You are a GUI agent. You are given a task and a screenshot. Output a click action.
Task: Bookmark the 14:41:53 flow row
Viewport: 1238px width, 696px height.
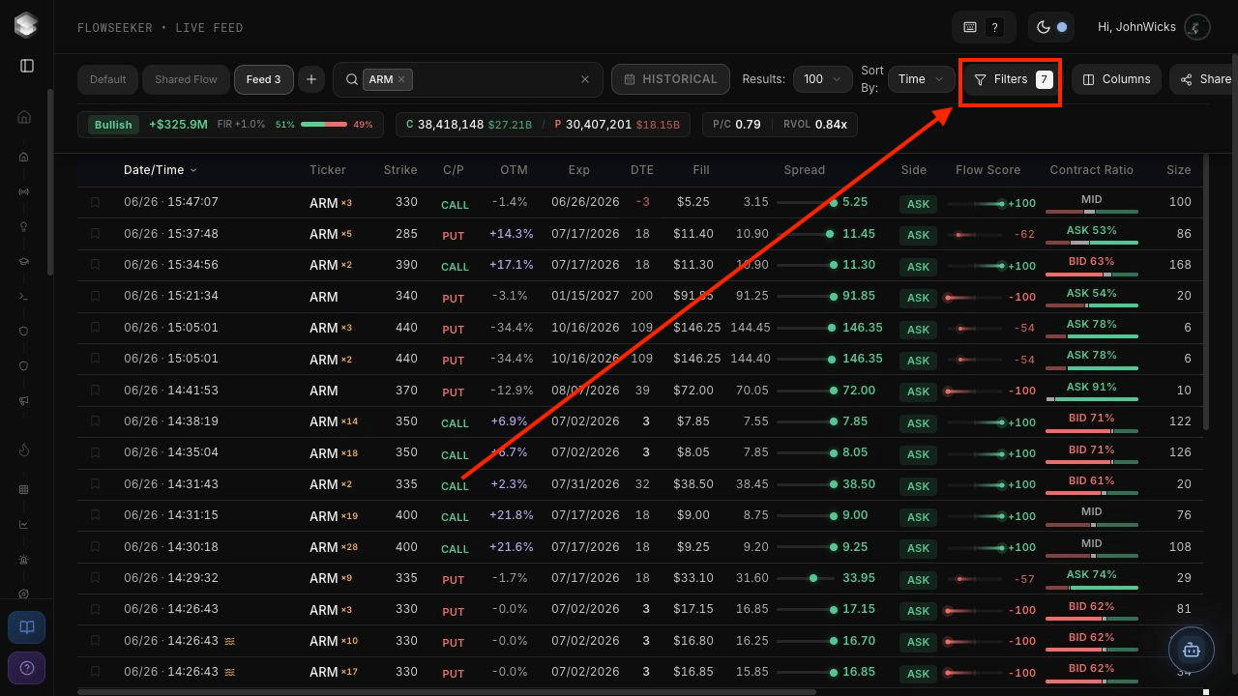coord(95,391)
